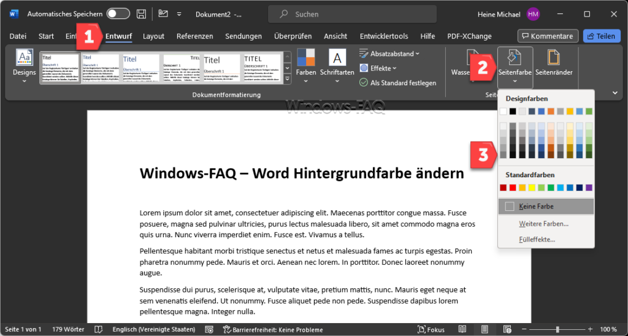Screen dimensions: 628x336
Task: Open the Hilfe tab
Action: [x=427, y=36]
